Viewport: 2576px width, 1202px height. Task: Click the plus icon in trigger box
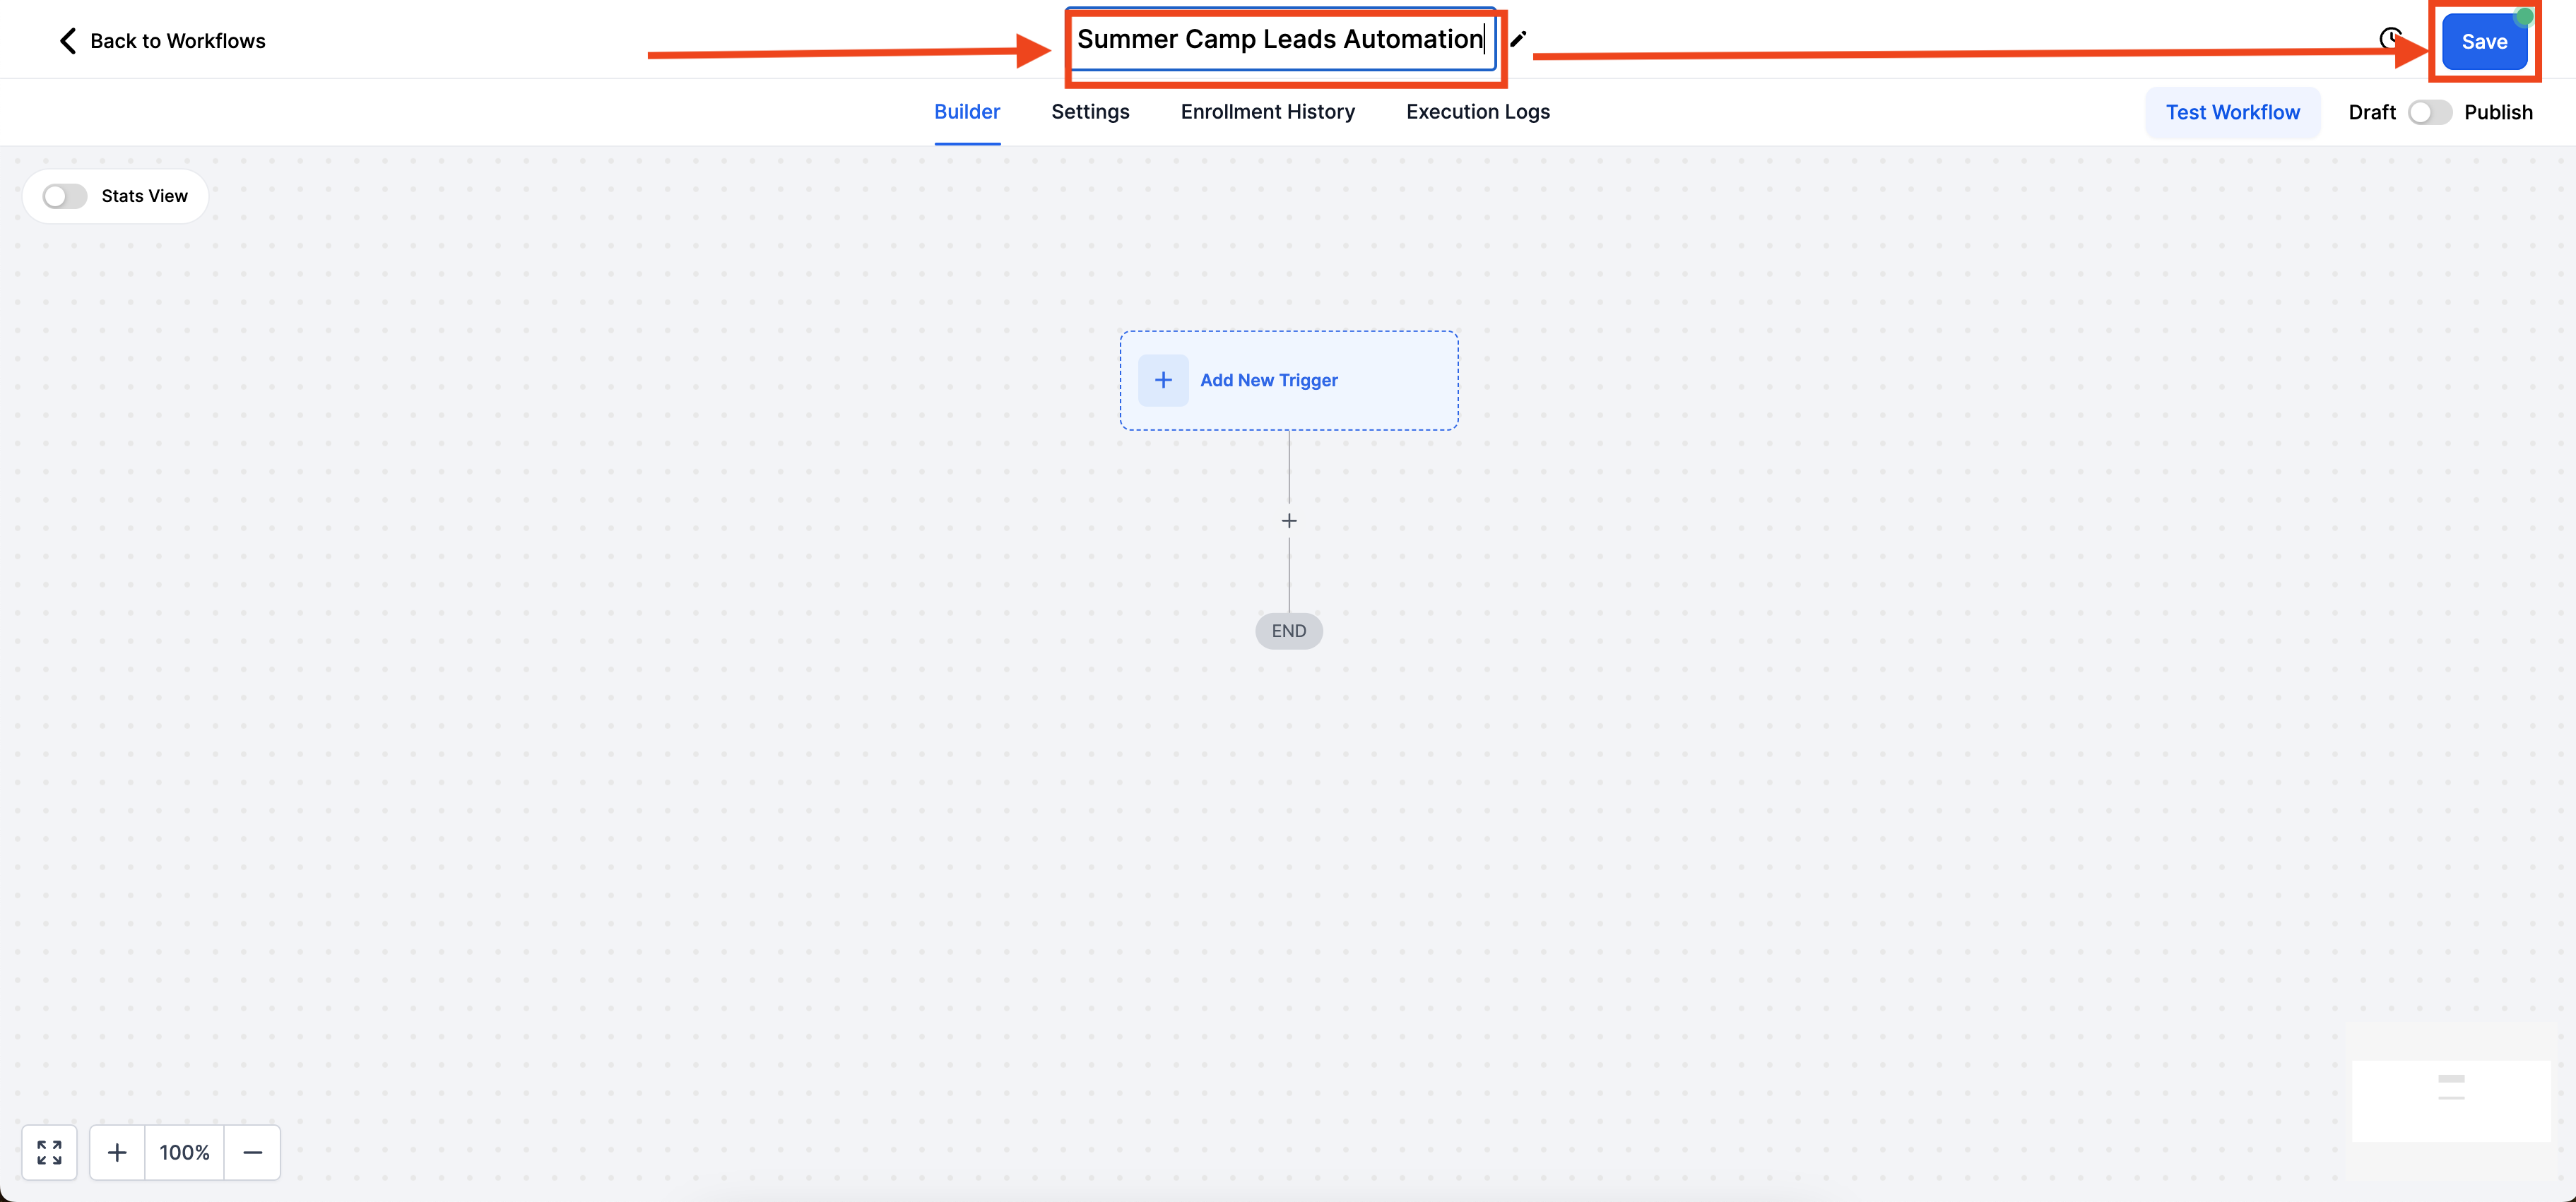point(1163,381)
